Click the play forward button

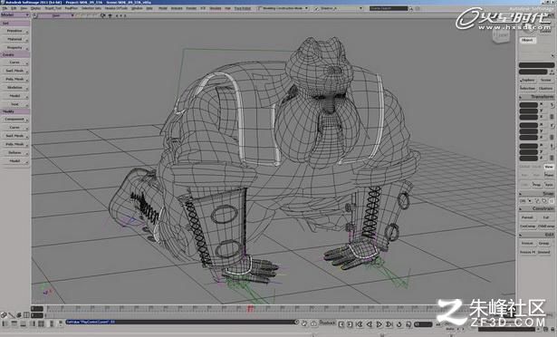pyautogui.click(x=379, y=324)
